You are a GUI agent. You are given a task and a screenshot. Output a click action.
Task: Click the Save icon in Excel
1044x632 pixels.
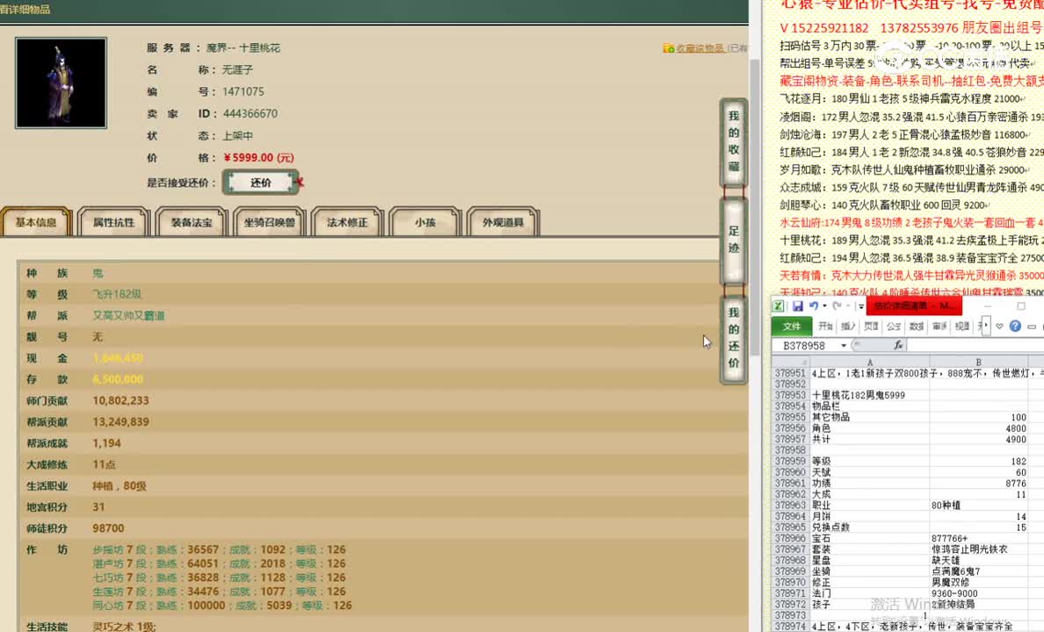tap(799, 305)
